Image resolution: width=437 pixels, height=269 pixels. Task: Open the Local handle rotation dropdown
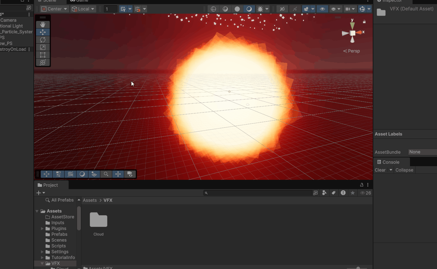[83, 9]
